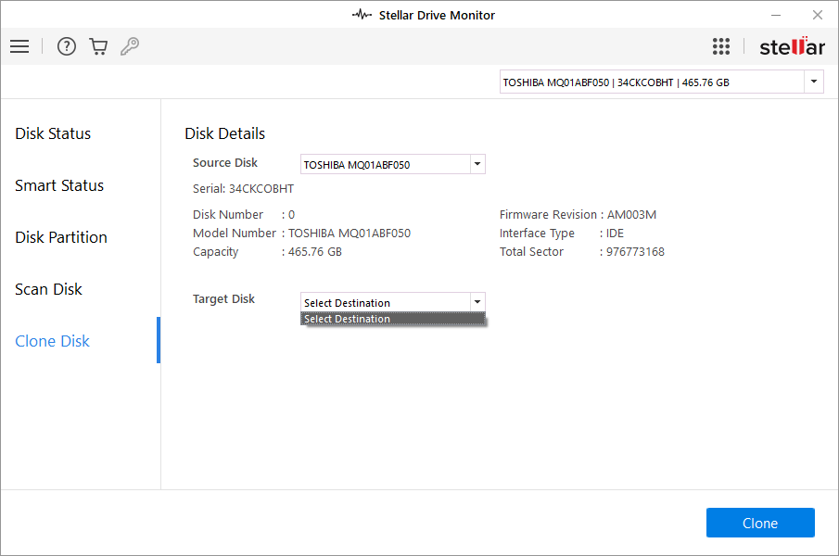Click the Serial: 34CKCOBHT text
Screen dimensions: 839x556
pos(243,189)
